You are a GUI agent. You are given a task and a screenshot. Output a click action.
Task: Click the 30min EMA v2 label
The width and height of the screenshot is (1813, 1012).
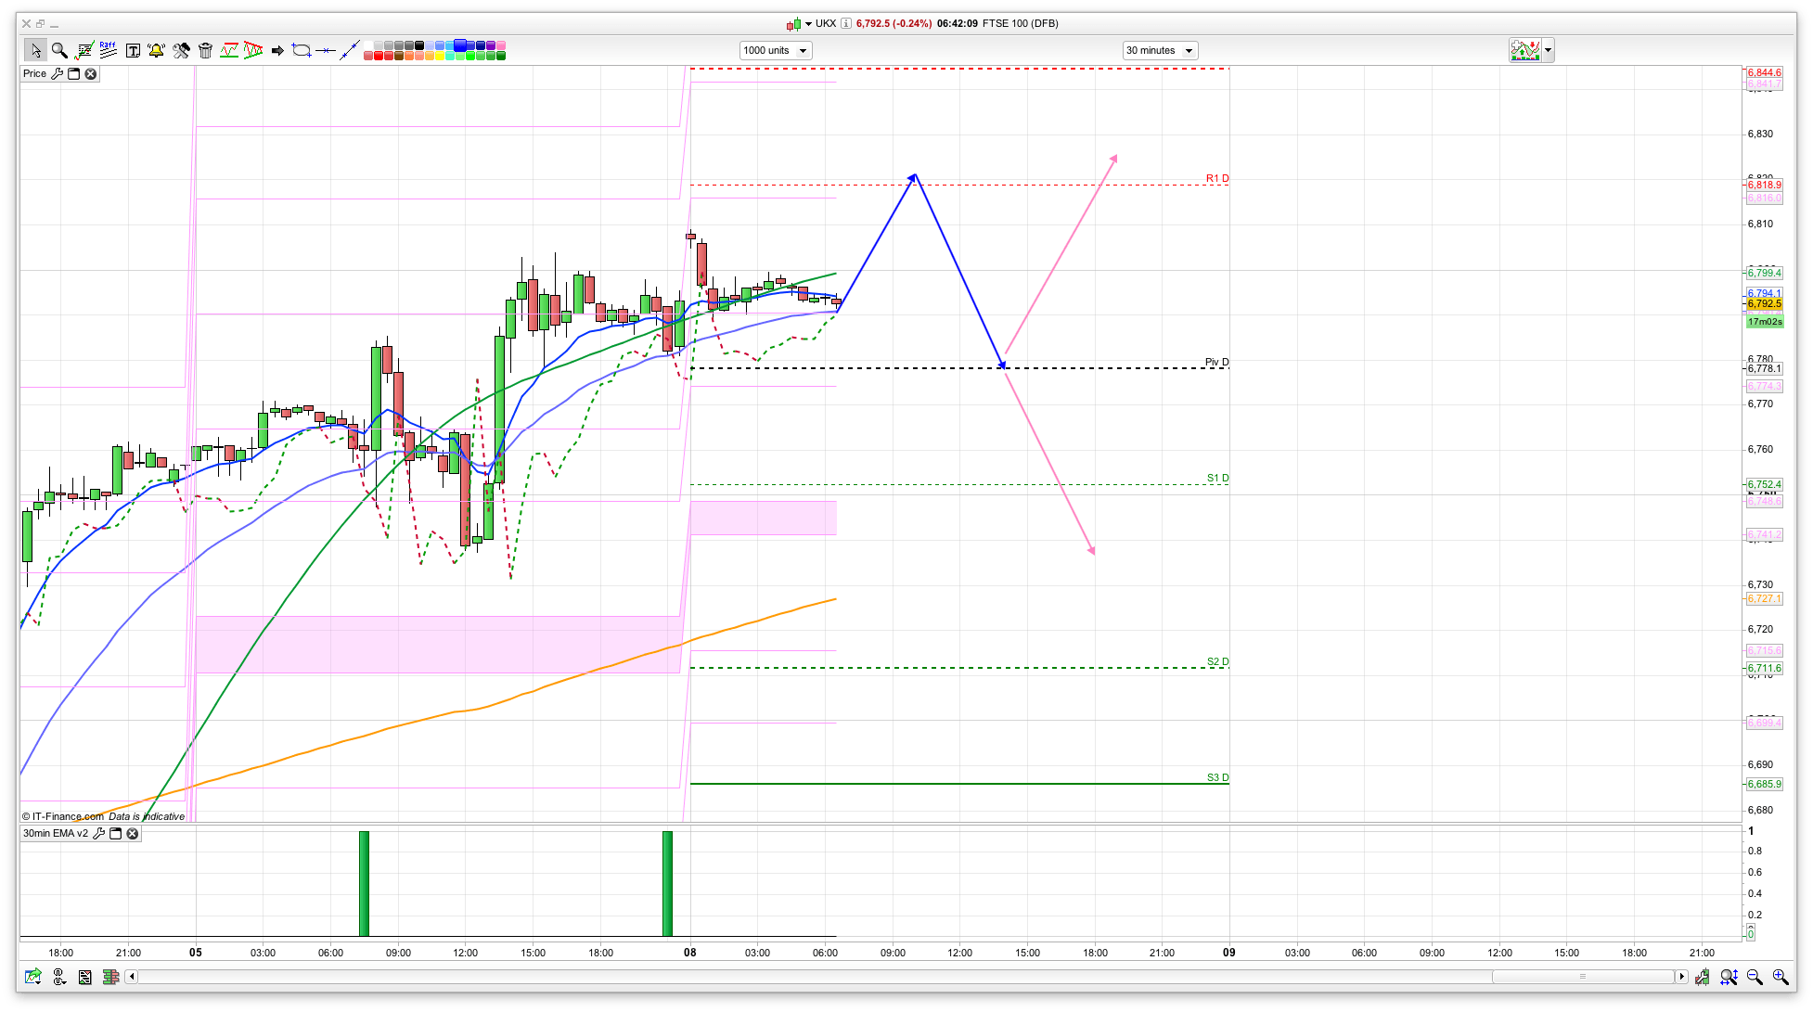click(x=56, y=833)
